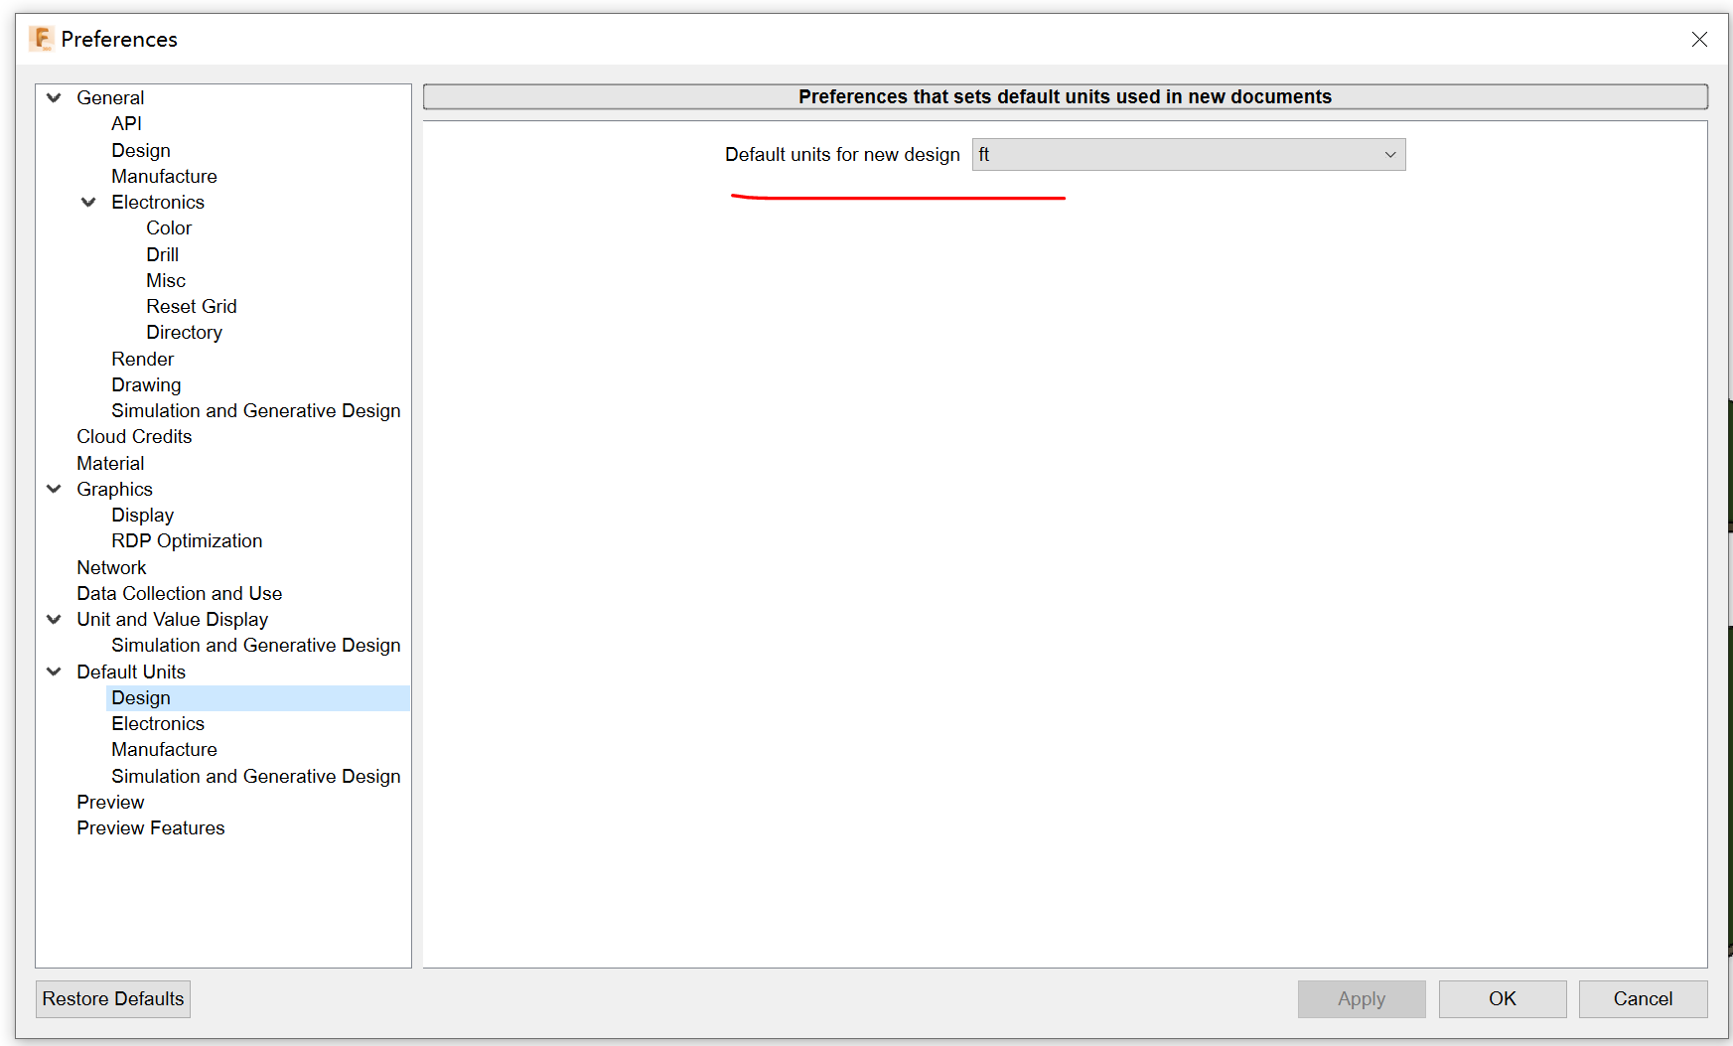The width and height of the screenshot is (1733, 1046).
Task: Open Cloud Credits preferences
Action: (134, 436)
